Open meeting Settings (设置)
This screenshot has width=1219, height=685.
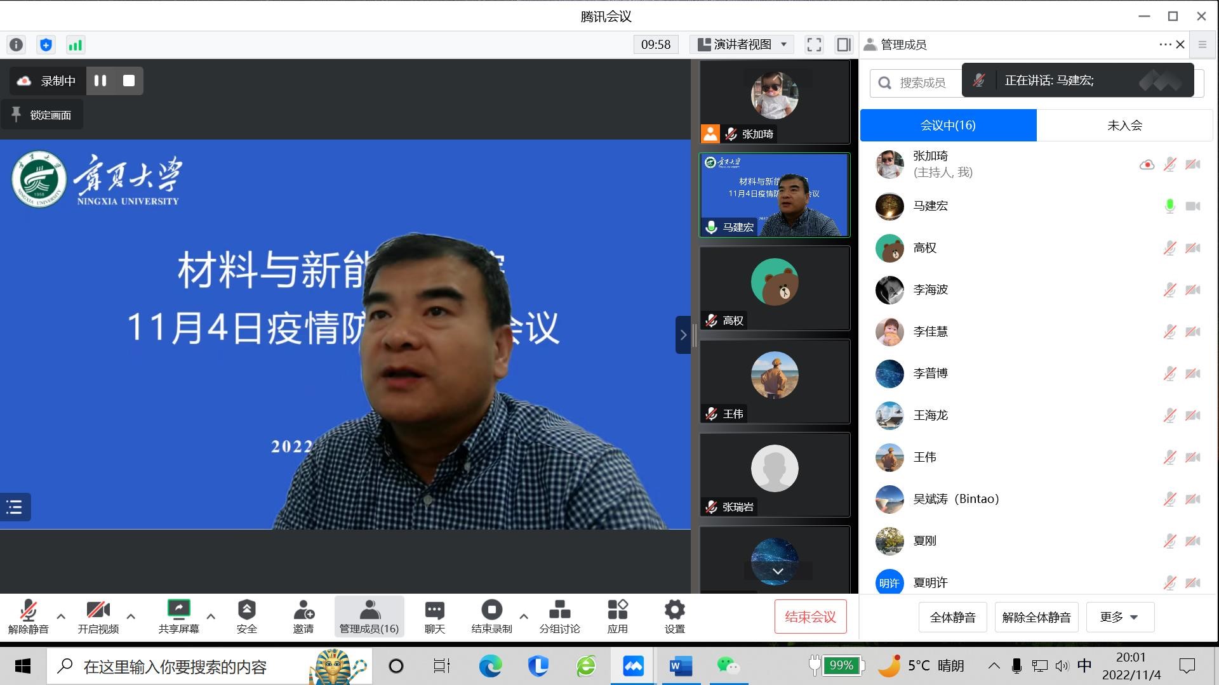click(674, 616)
